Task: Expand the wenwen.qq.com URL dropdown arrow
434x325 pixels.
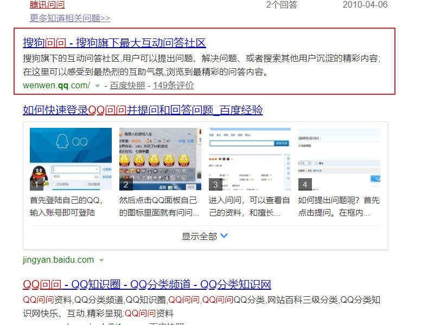Action: tap(97, 86)
